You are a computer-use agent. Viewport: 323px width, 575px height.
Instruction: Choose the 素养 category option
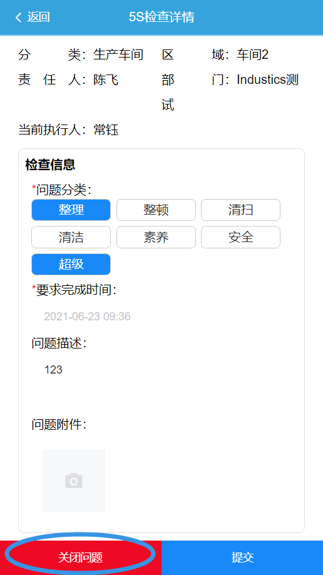coord(156,237)
